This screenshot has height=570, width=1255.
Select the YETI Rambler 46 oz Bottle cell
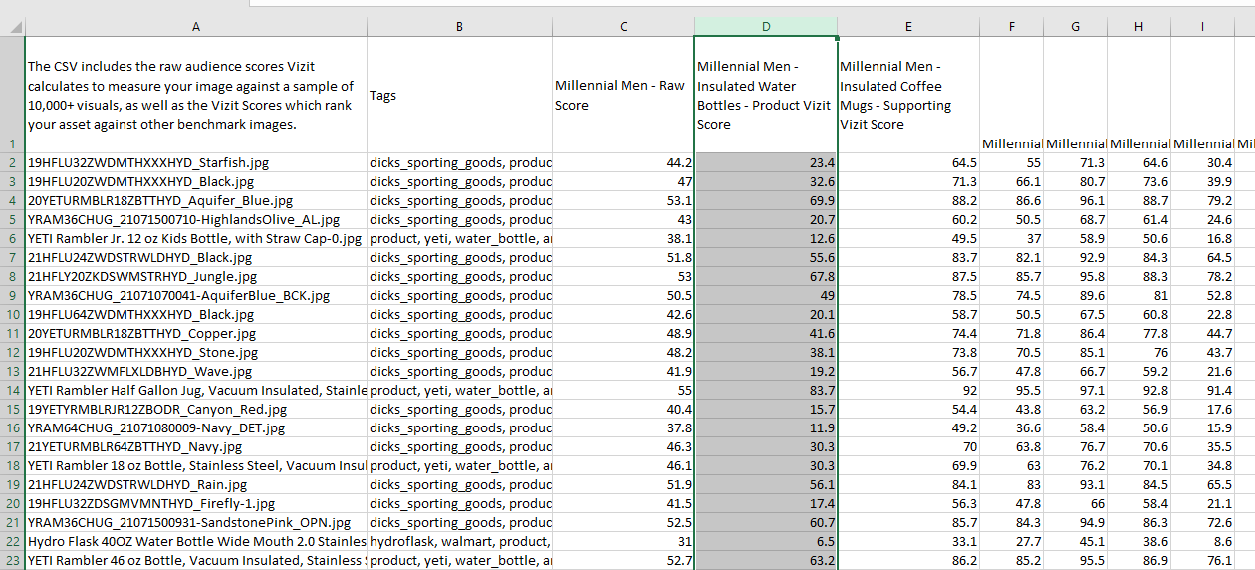[x=195, y=560]
